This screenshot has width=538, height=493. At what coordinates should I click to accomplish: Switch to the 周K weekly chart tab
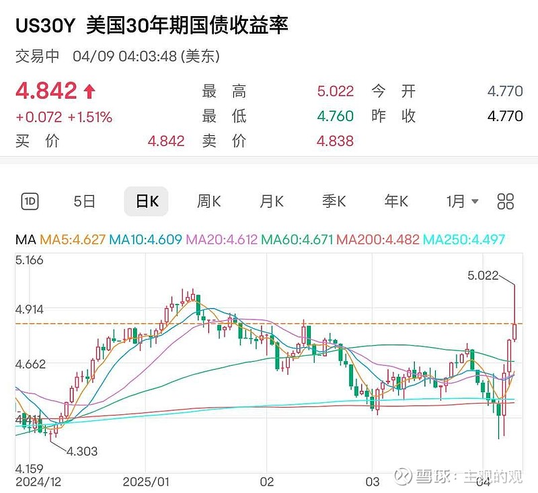tap(207, 201)
